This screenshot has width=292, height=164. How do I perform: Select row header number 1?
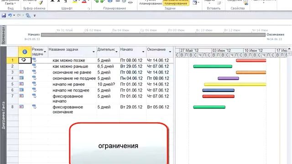coord(12,60)
